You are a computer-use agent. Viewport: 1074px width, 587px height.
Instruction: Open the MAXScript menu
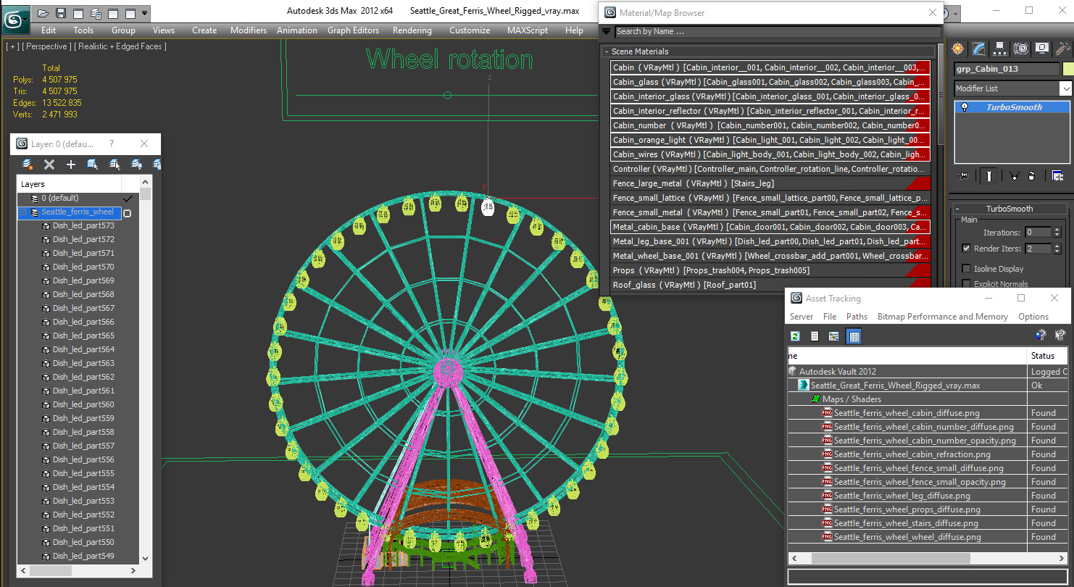(528, 30)
